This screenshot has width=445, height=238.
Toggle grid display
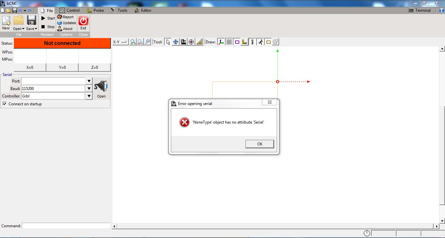coord(229,42)
